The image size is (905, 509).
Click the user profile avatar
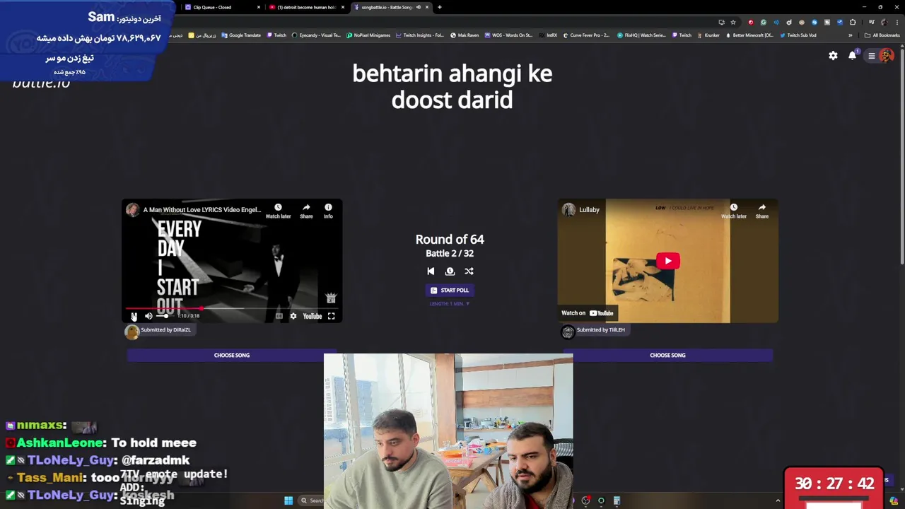point(887,56)
